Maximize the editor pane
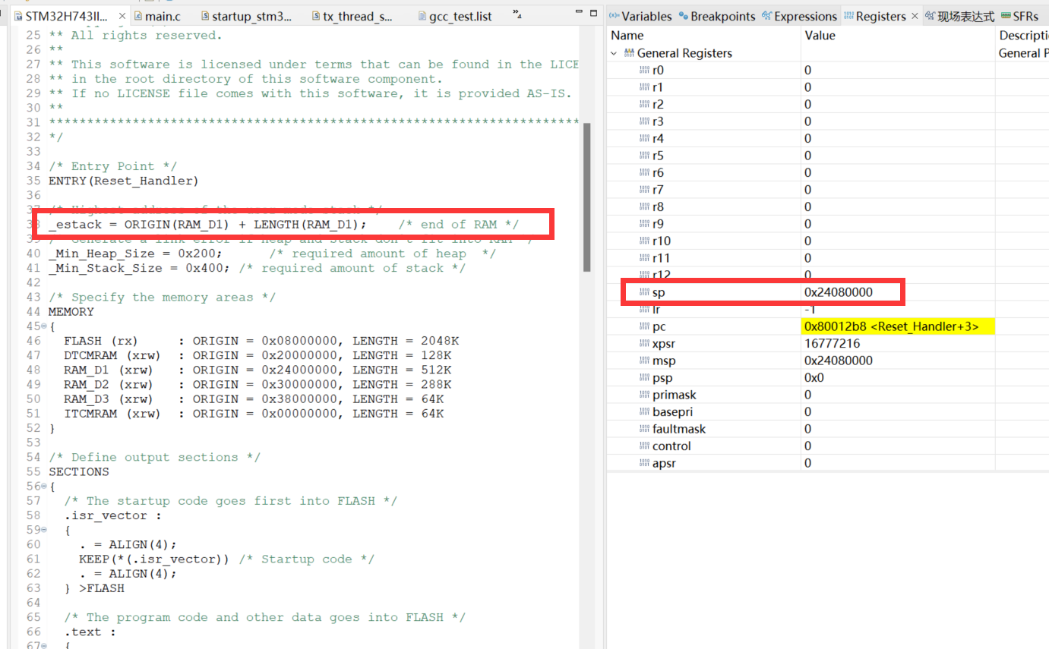Screen dimensions: 1049x649 [593, 14]
